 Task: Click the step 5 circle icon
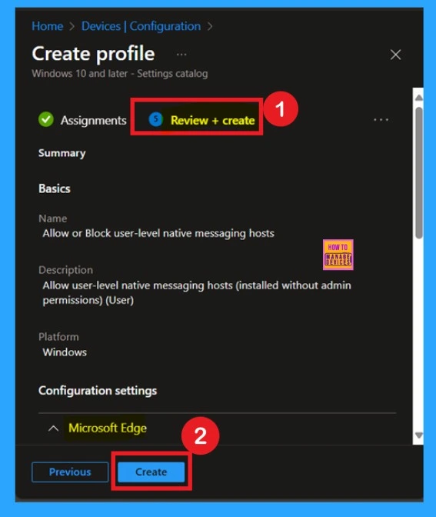156,119
